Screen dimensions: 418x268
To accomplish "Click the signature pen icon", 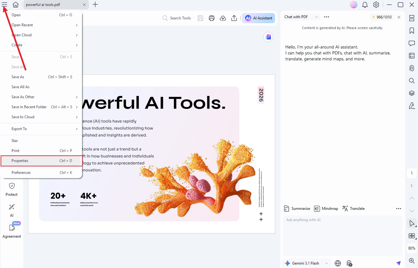I will [412, 106].
